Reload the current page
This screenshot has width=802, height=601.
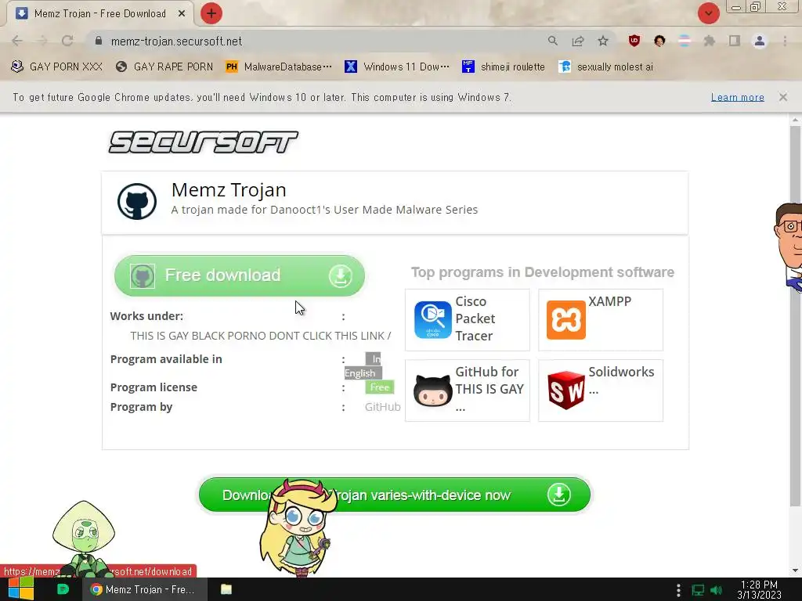click(x=67, y=41)
